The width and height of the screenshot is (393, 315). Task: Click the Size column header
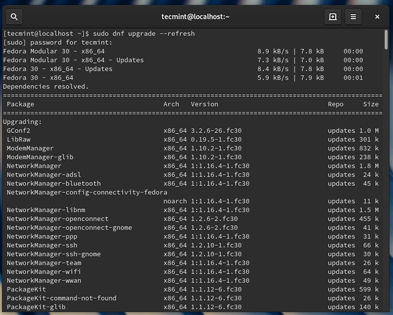click(x=371, y=104)
